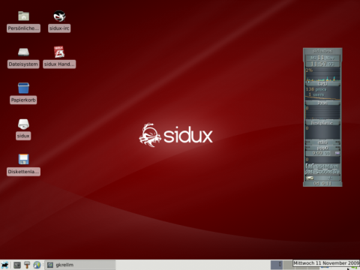Image resolution: width=360 pixels, height=270 pixels.
Task: Click the memory free meter in gkrellm
Action: [x=322, y=166]
